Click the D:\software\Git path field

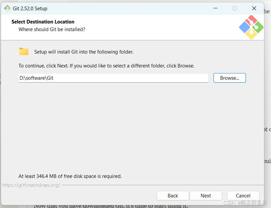114,78
